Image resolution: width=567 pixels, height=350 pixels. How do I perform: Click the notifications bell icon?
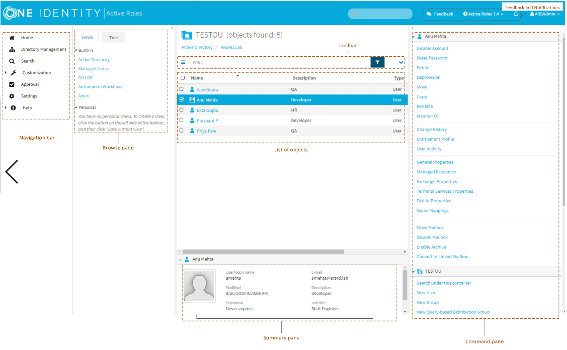click(x=515, y=14)
